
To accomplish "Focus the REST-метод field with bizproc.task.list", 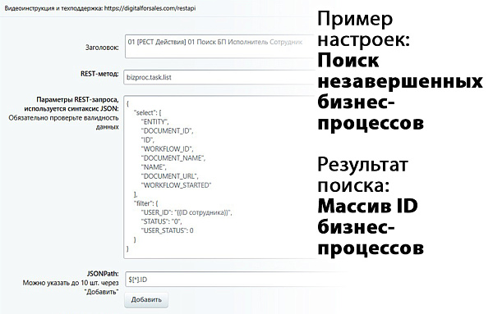I will (x=219, y=77).
